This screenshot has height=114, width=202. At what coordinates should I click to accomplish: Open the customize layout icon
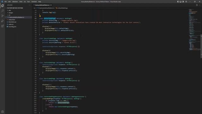(186, 2)
